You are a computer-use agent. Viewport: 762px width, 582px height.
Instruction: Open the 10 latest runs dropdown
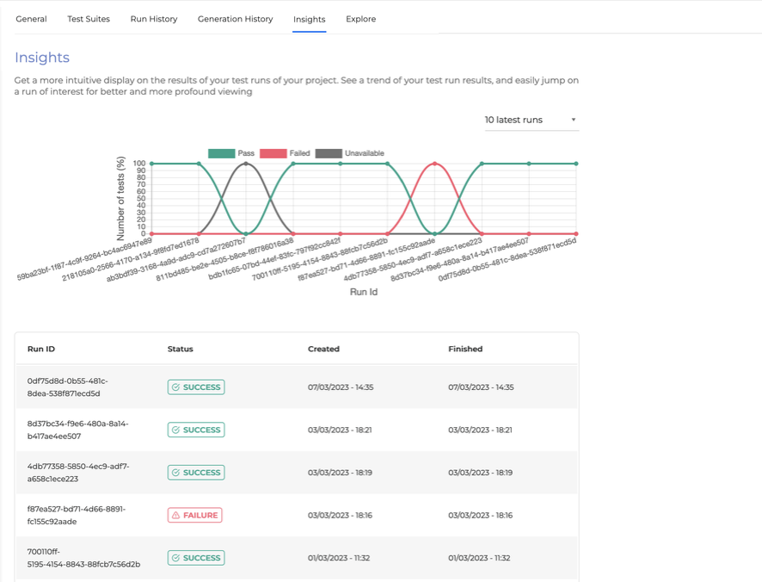tap(525, 120)
